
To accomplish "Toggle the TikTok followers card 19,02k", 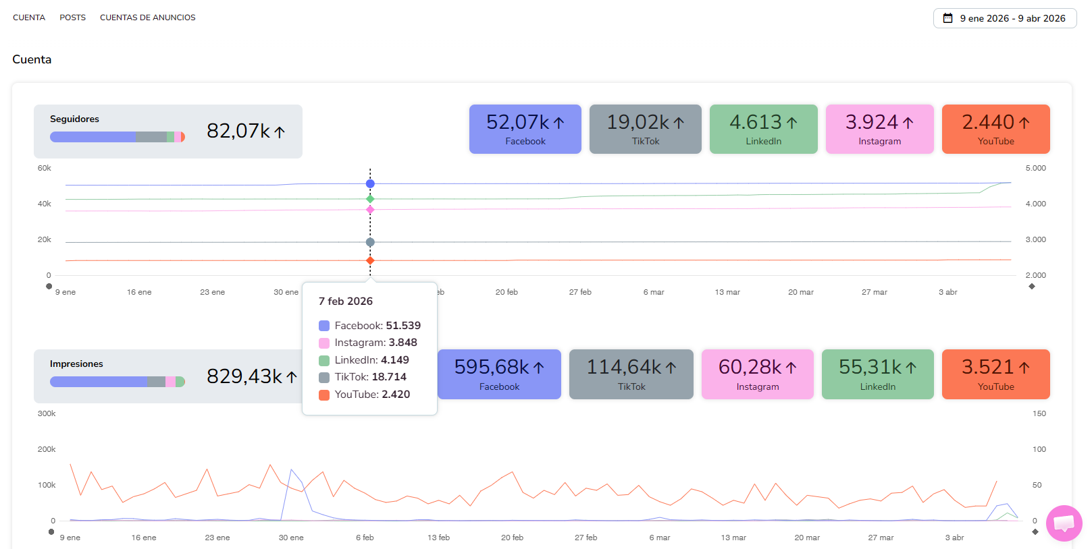I will 645,129.
